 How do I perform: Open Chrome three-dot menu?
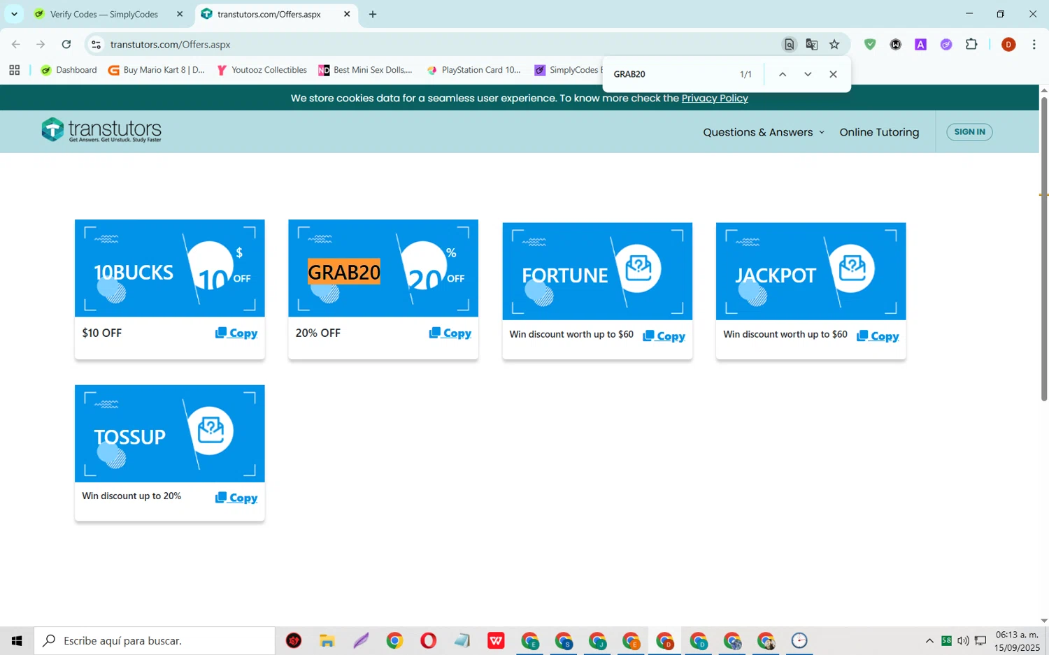point(1034,44)
